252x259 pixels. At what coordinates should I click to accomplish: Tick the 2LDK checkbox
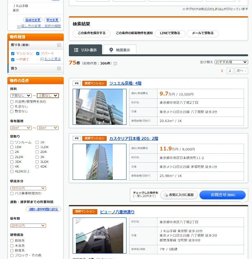coord(12,157)
